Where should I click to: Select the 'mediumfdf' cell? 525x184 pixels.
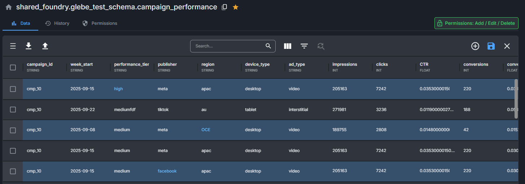132,110
